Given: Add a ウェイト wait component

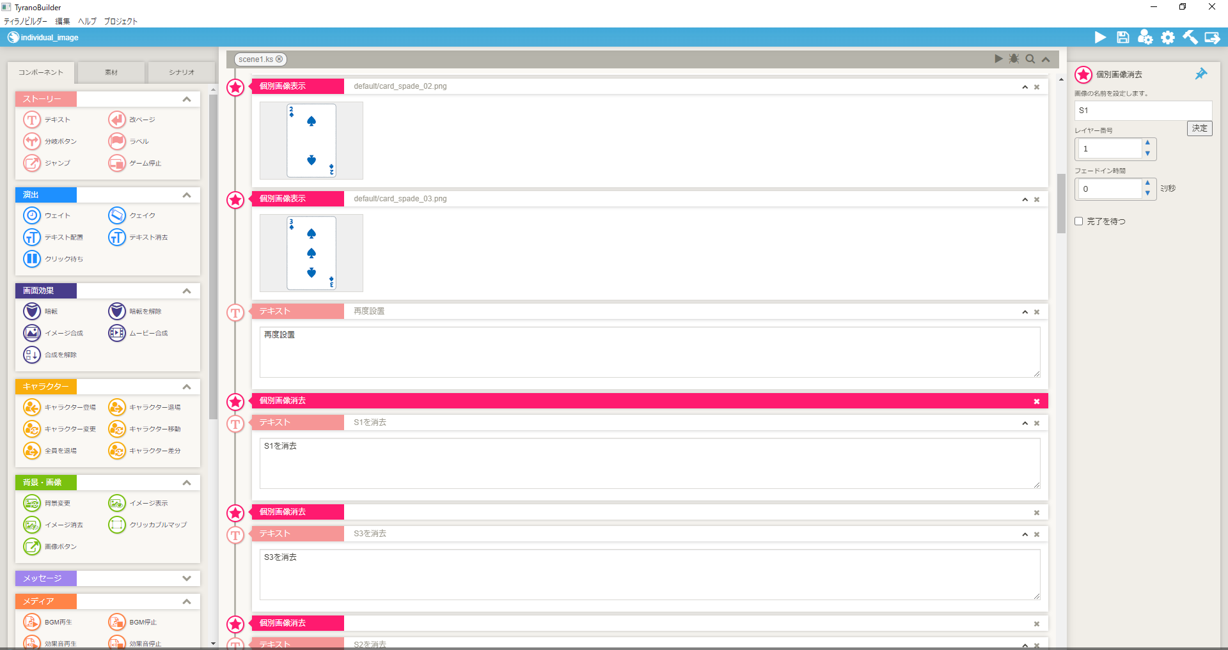Looking at the screenshot, I should coord(47,215).
